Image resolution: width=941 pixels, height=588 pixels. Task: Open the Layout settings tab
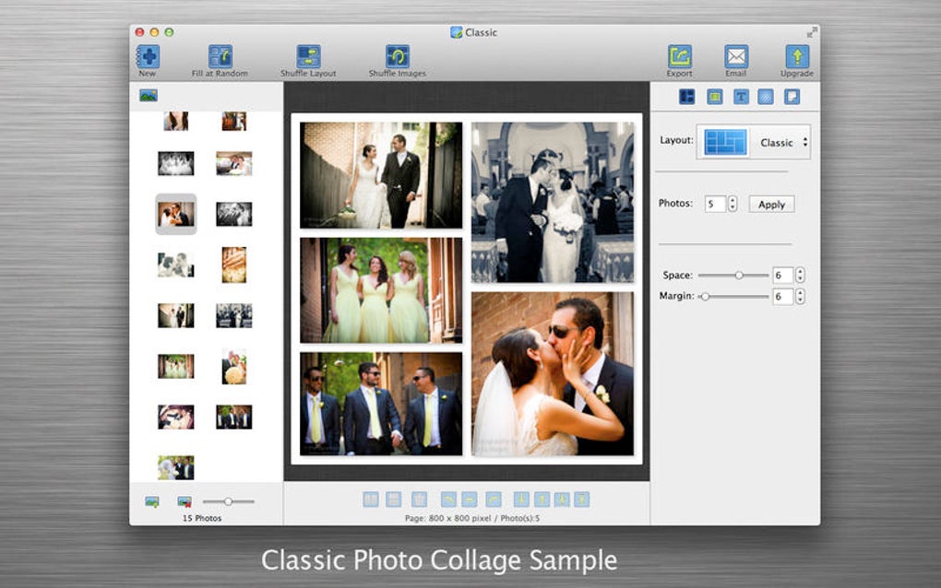pos(686,97)
